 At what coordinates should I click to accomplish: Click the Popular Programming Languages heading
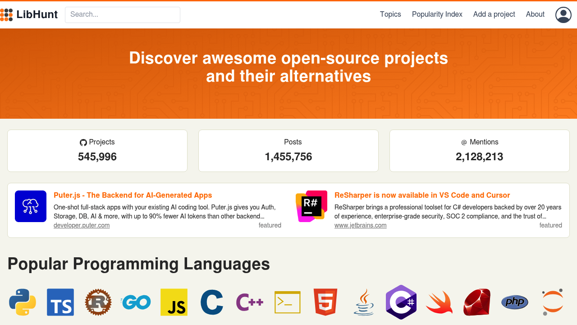coord(139,264)
